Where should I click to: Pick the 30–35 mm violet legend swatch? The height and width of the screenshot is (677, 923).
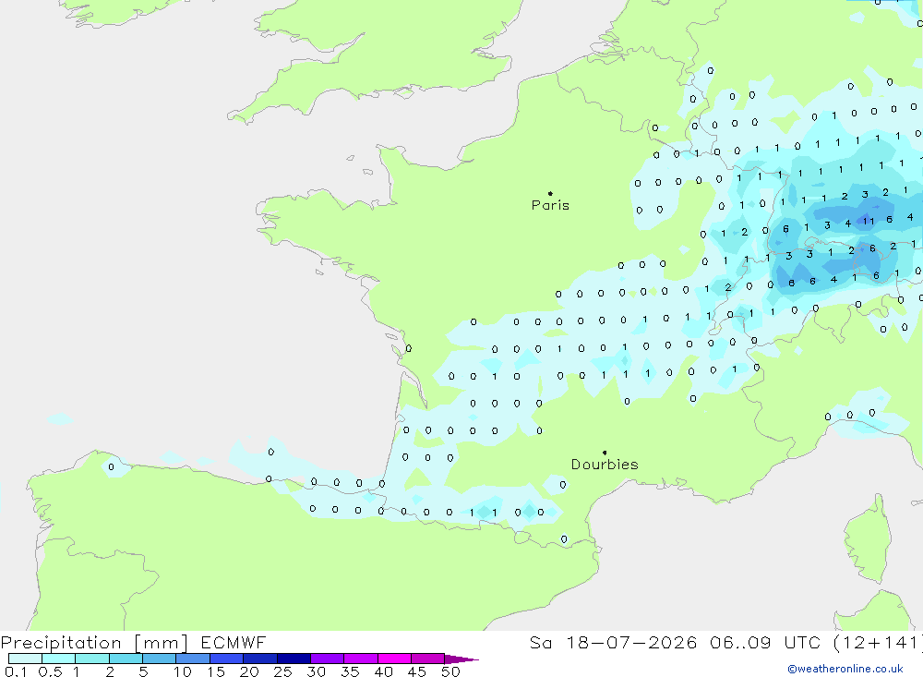[328, 659]
